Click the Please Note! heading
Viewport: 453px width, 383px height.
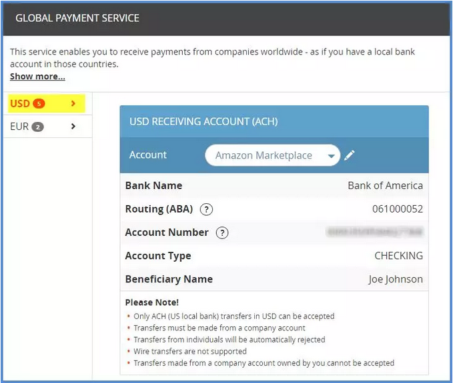(151, 302)
